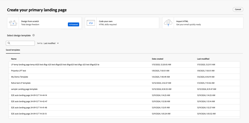Screen dimensions: 249x123
Task: Sort by the Date created column header
Action: pyautogui.click(x=157, y=59)
